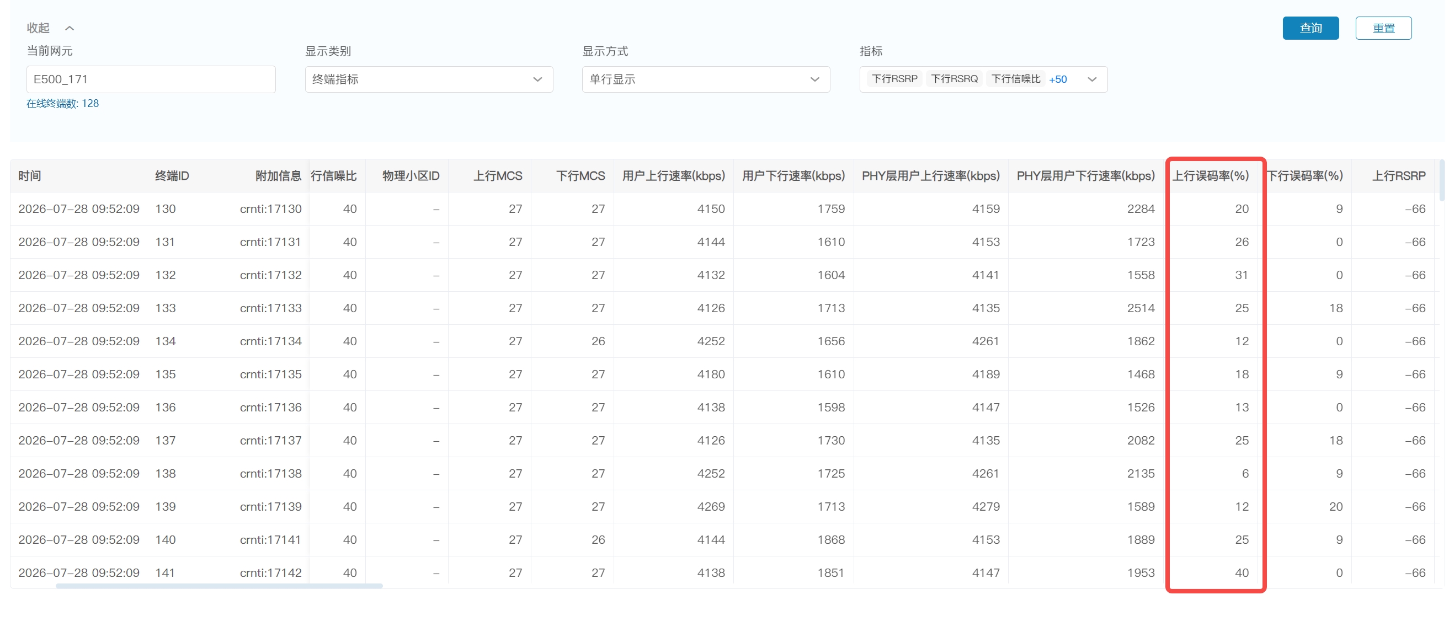Open the 显示类别 dropdown

[x=429, y=79]
